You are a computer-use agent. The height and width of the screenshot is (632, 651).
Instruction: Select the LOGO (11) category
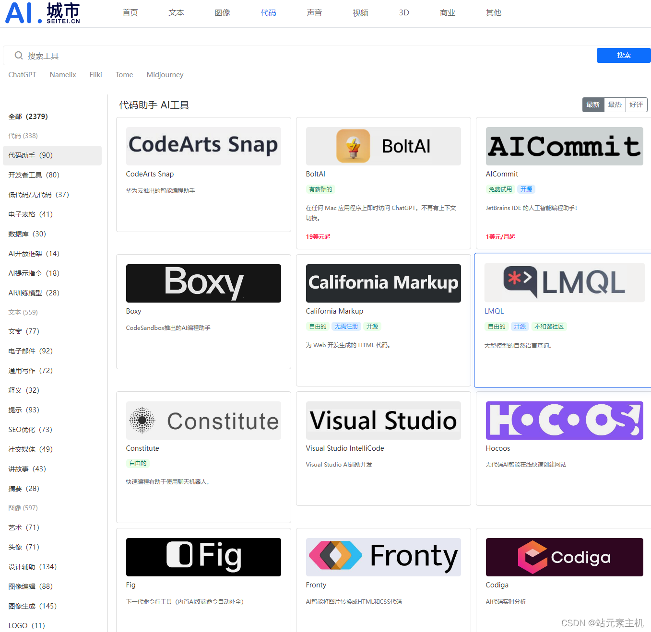pyautogui.click(x=26, y=626)
